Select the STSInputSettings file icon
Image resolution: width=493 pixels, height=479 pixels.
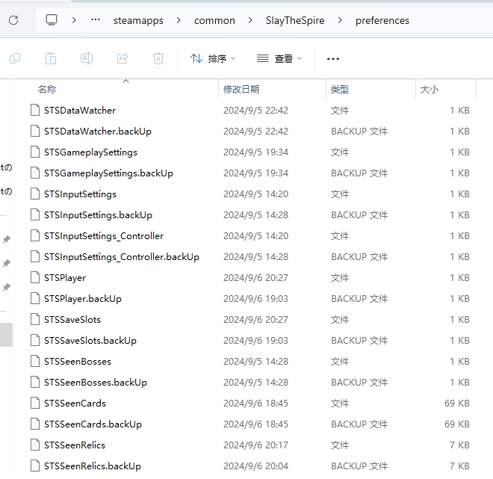(x=35, y=194)
